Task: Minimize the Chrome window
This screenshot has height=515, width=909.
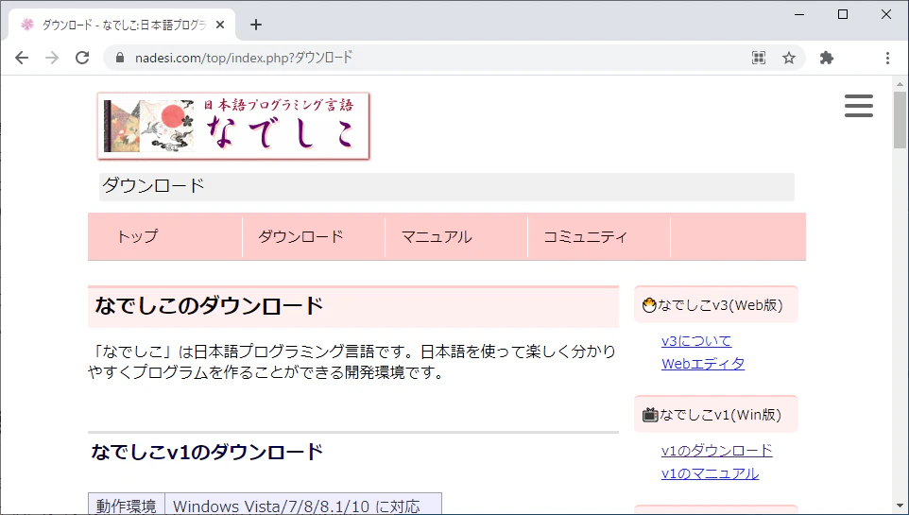Action: [799, 14]
